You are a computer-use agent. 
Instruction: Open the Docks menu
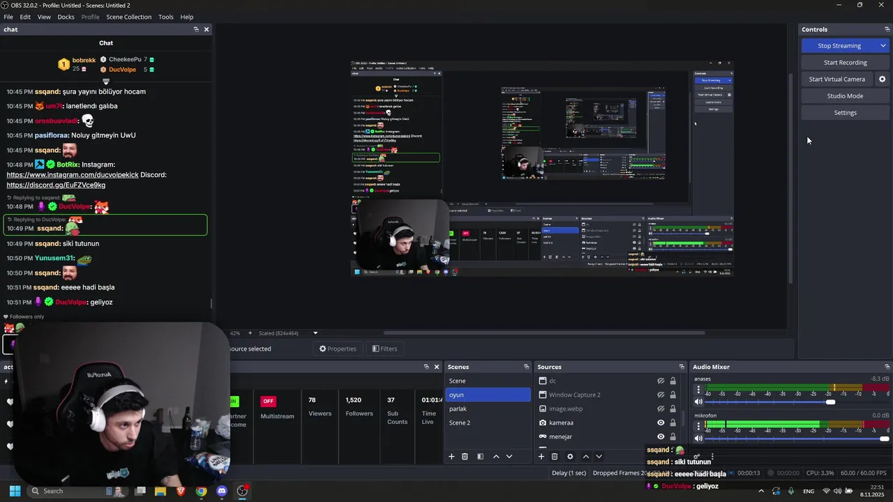(x=66, y=17)
